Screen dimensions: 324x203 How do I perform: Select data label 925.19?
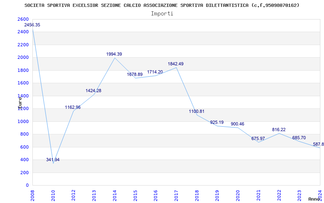(217, 123)
